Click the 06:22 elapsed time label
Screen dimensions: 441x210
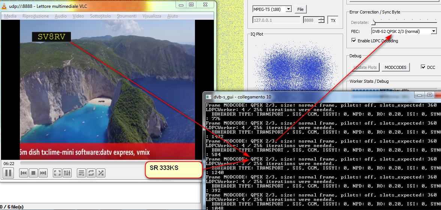[x=9, y=163]
